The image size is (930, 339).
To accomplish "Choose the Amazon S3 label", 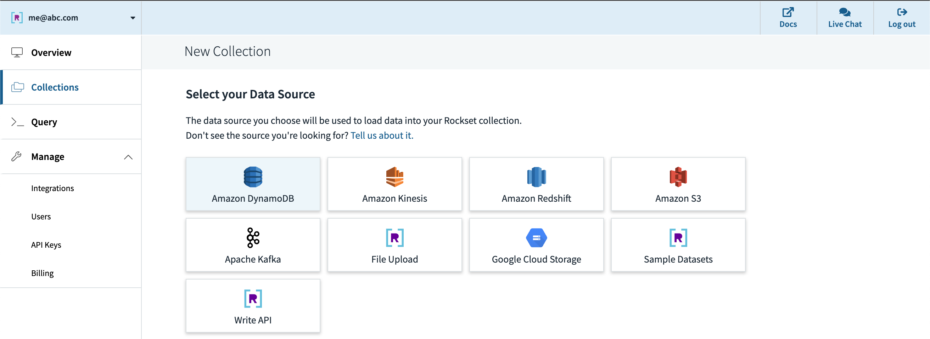I will 678,199.
